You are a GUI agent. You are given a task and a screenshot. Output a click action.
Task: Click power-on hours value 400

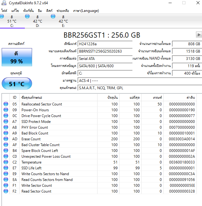pyautogui.click(x=187, y=73)
